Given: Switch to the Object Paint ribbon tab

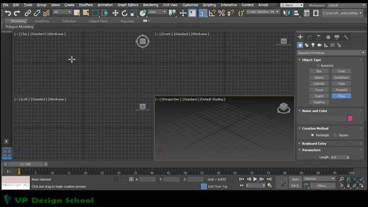Looking at the screenshot, I should [x=98, y=21].
